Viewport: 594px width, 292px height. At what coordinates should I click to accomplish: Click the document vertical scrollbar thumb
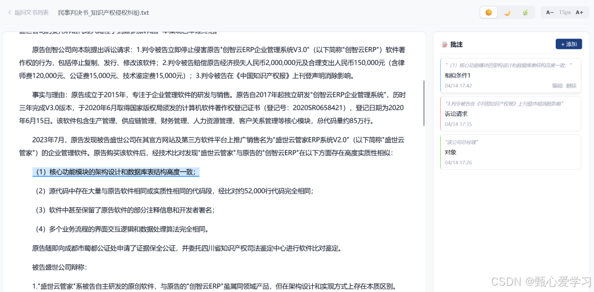[423, 103]
